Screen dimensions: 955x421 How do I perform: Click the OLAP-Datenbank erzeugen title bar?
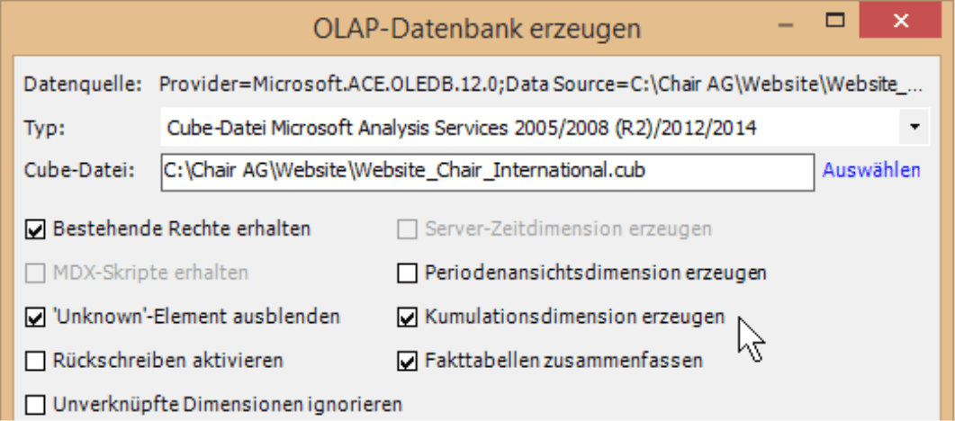tap(476, 28)
